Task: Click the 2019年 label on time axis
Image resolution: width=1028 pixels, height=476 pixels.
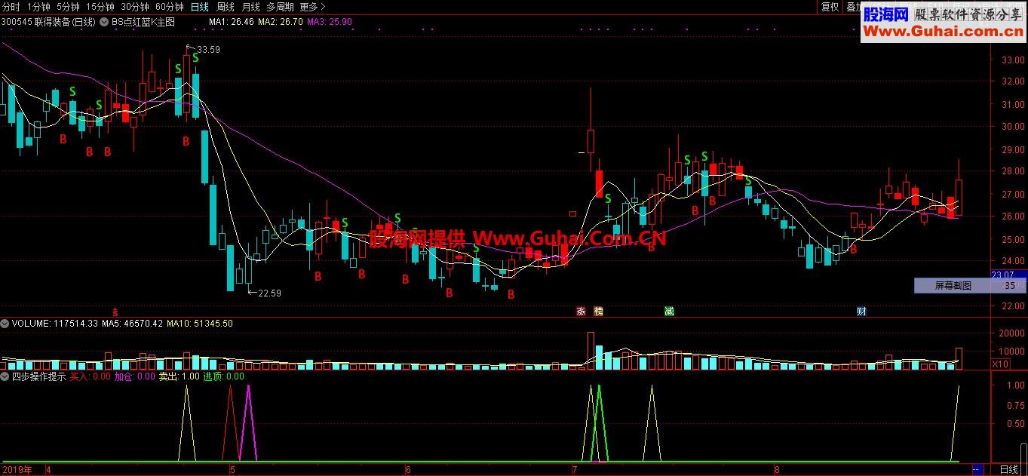Action: (x=17, y=469)
